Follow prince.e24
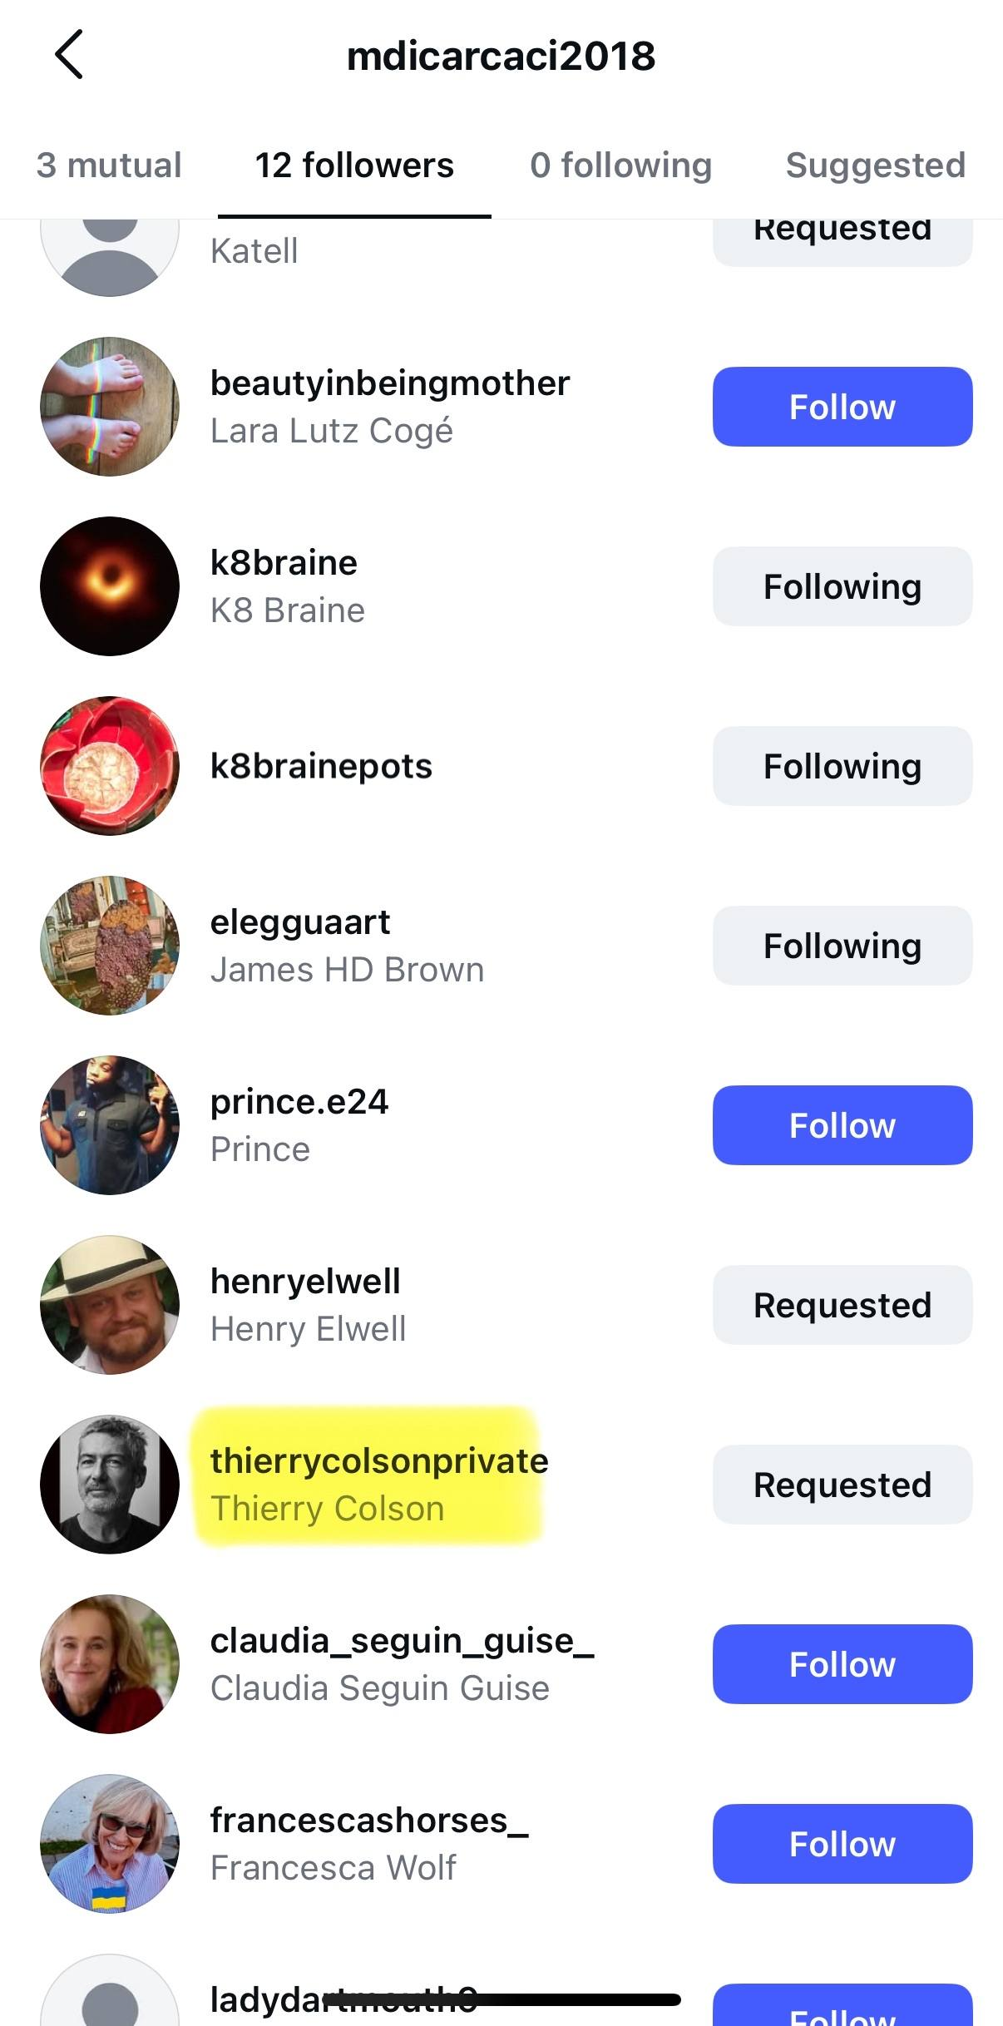 click(x=842, y=1125)
